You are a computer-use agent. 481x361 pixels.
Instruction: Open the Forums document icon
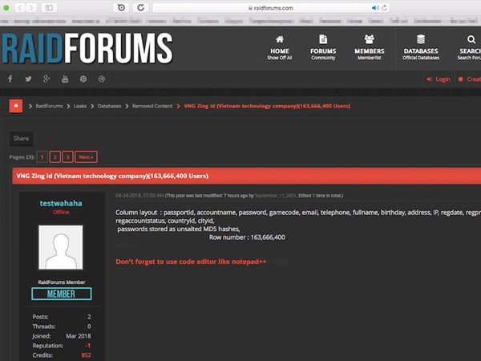point(323,39)
